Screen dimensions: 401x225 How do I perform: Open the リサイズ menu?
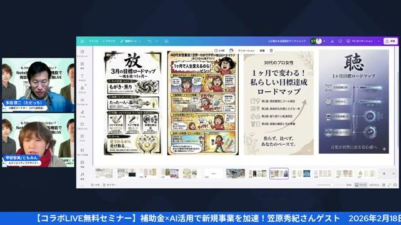coord(109,41)
